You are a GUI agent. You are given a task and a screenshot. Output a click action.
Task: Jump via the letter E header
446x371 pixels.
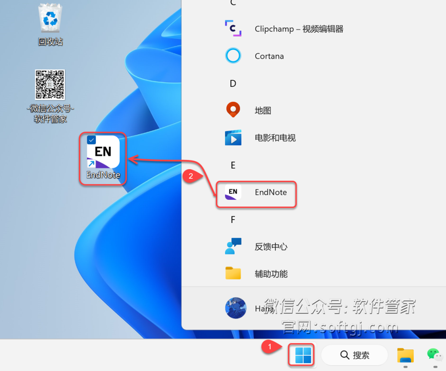pyautogui.click(x=233, y=165)
